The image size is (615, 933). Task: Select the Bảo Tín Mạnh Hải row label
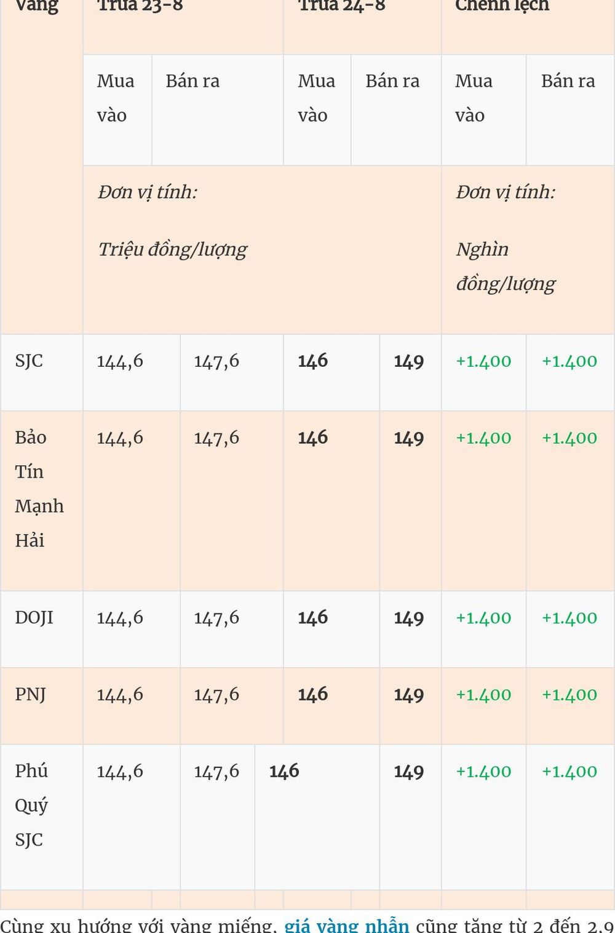39,489
